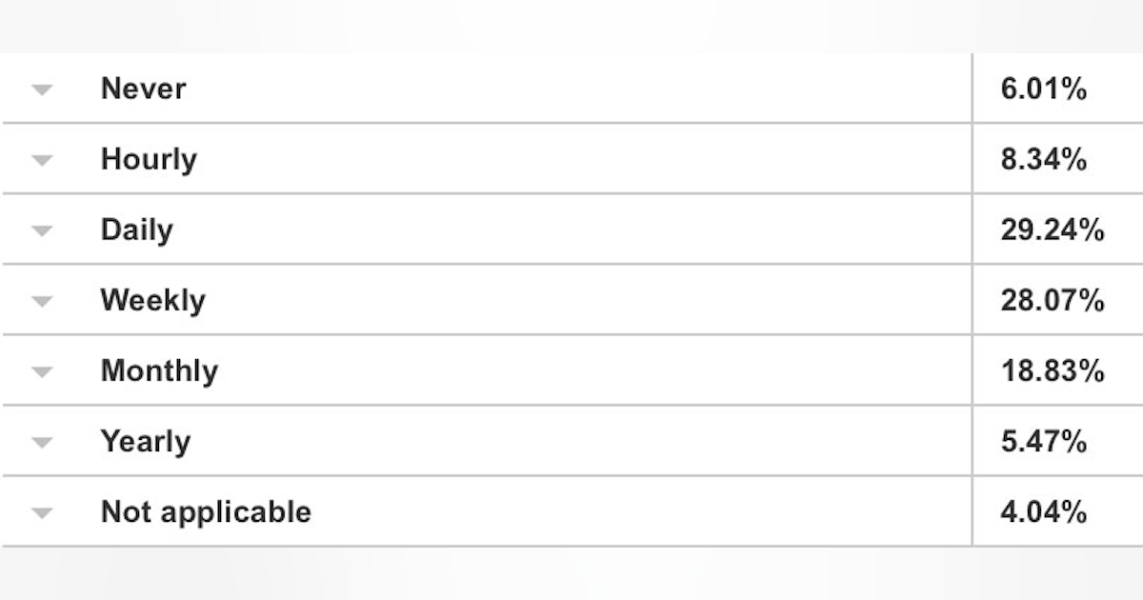The image size is (1143, 600).
Task: Select the Not applicable label
Action: tap(206, 511)
